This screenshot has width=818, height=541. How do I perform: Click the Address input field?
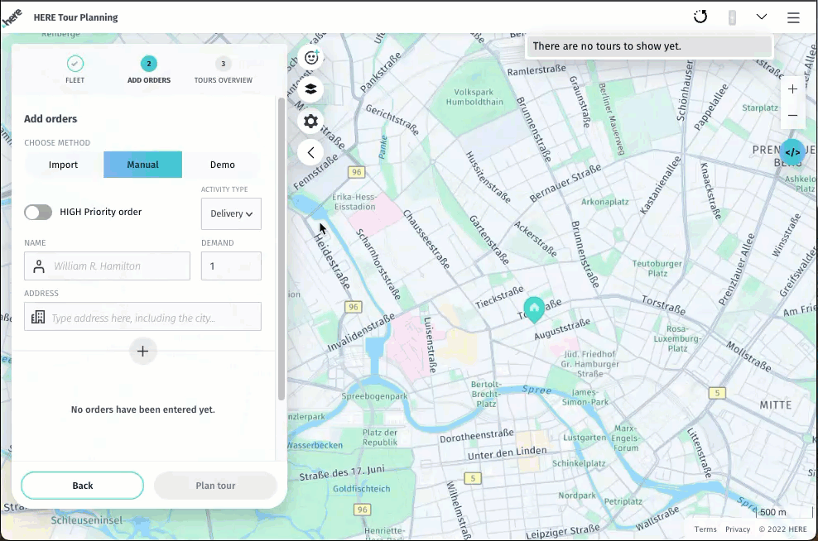coord(142,316)
